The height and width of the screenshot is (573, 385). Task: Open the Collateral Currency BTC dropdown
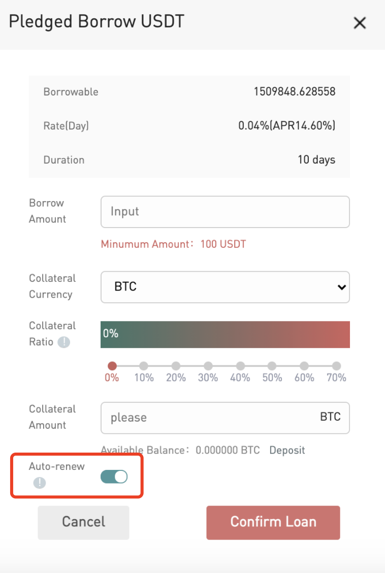225,287
